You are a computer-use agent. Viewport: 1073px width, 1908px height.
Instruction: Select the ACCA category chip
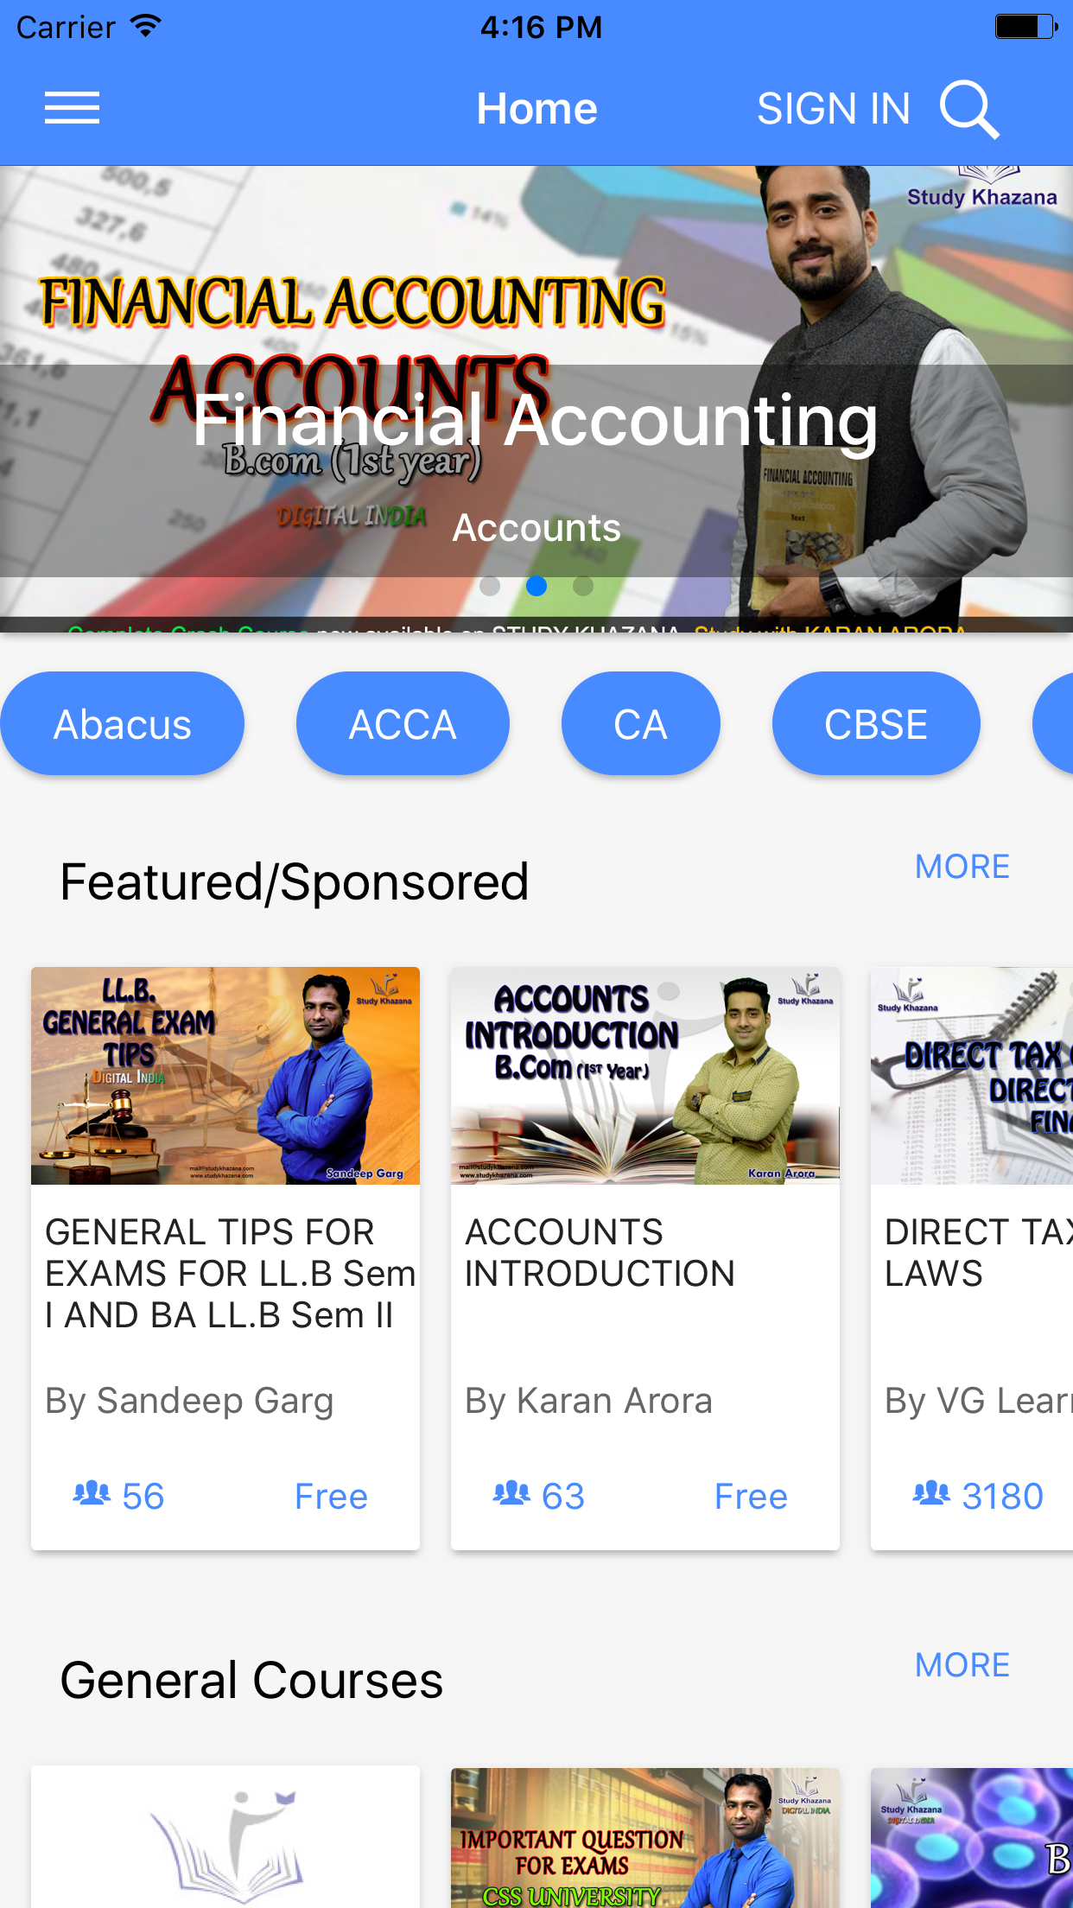pos(403,724)
